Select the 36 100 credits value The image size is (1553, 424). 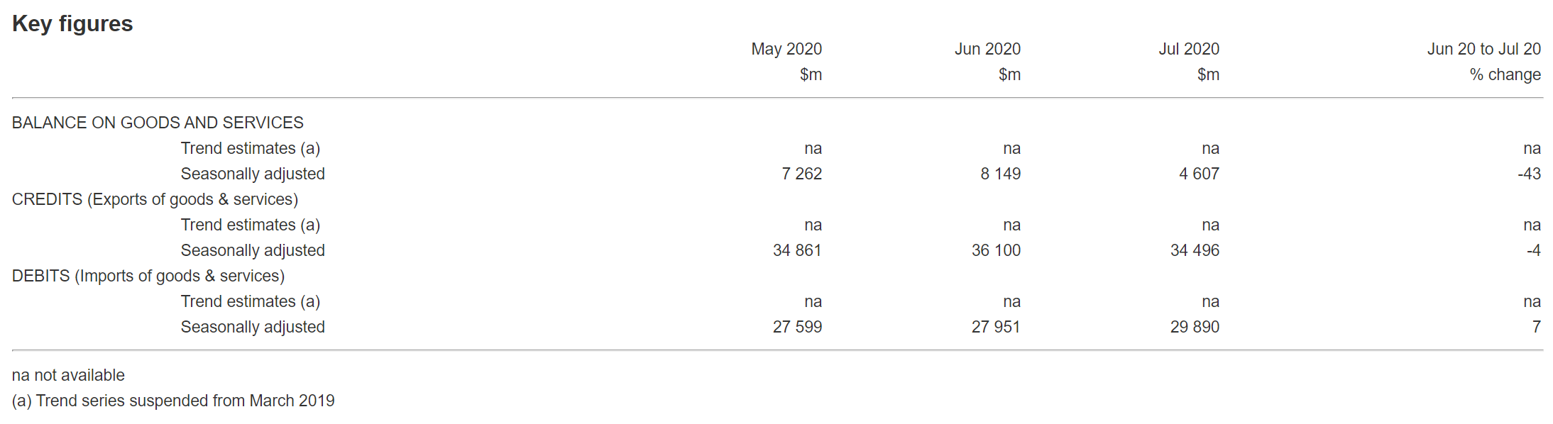pos(996,250)
